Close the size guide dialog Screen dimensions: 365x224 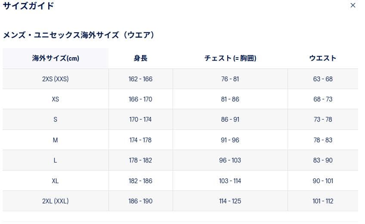coord(353,6)
